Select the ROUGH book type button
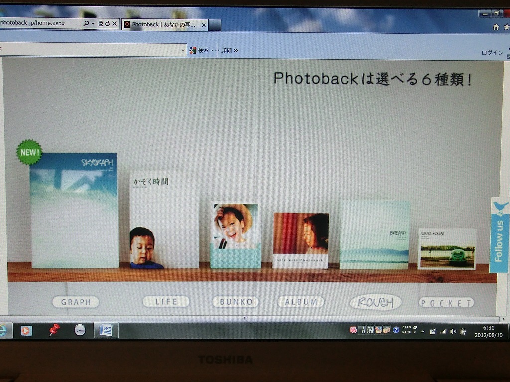Screen dimensions: 510x382 tap(376, 303)
